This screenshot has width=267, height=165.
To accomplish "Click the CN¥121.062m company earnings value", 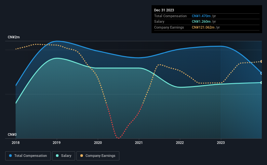I will click(x=203, y=27).
